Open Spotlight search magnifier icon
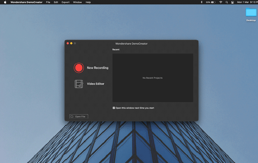258x163 pixels. click(227, 2)
